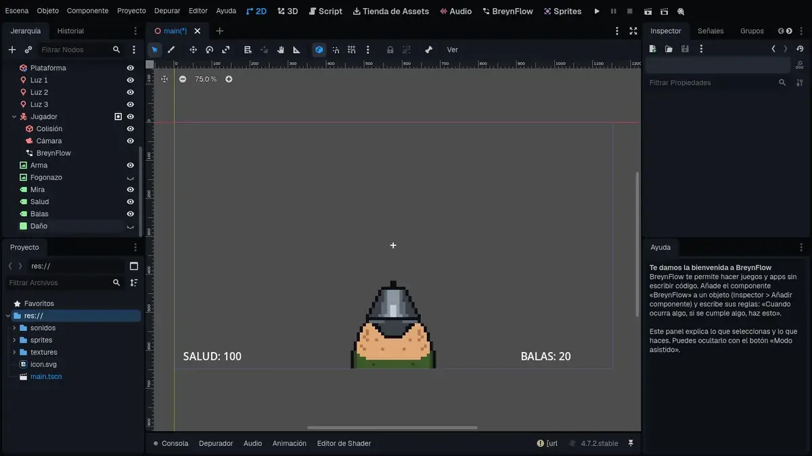The height and width of the screenshot is (456, 812).
Task: Hide the Arma node
Action: [131, 166]
